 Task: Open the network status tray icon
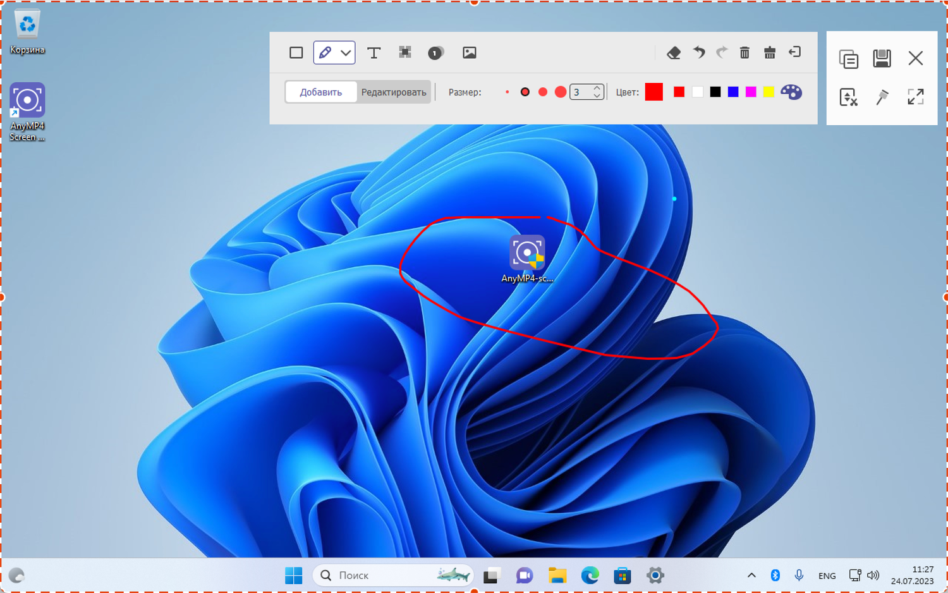(x=854, y=575)
